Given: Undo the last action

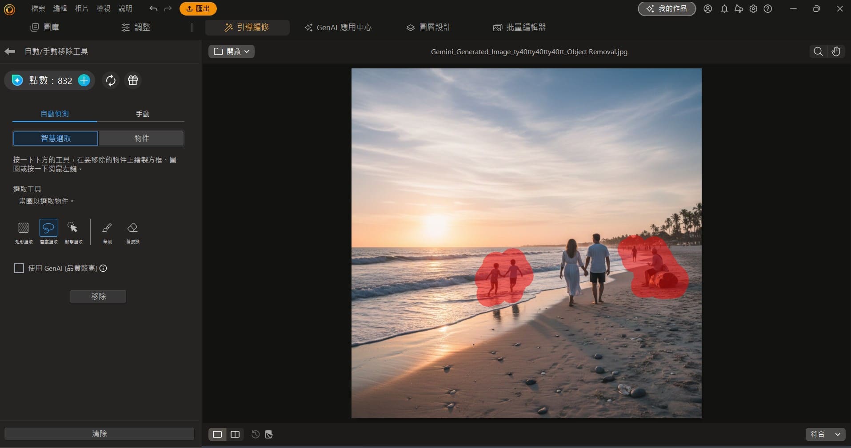Looking at the screenshot, I should [153, 8].
